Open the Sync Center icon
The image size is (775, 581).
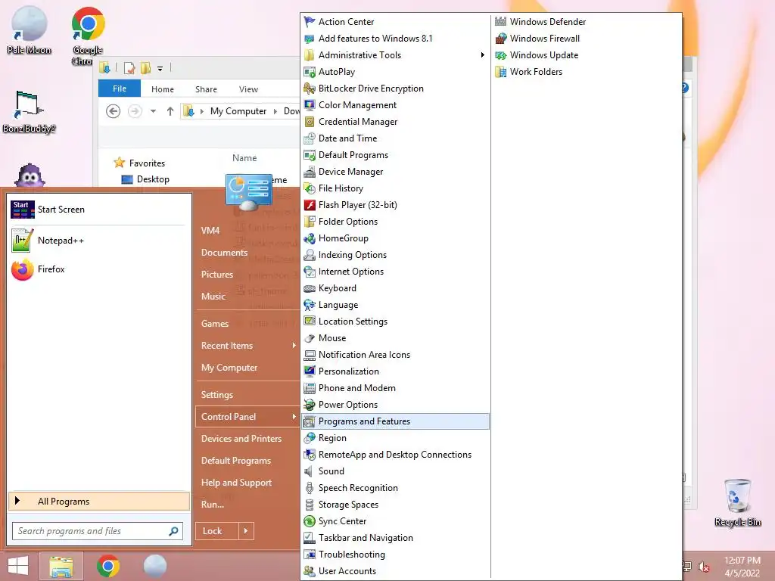pyautogui.click(x=310, y=521)
